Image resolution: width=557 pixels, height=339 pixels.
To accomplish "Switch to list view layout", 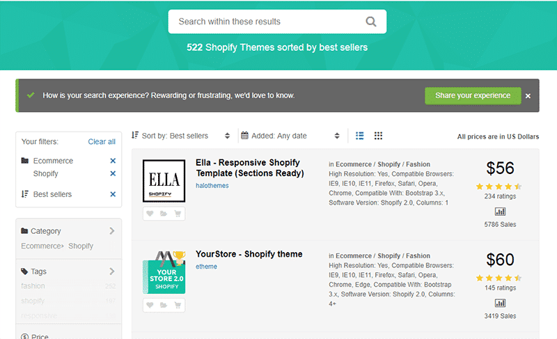I will coord(360,136).
